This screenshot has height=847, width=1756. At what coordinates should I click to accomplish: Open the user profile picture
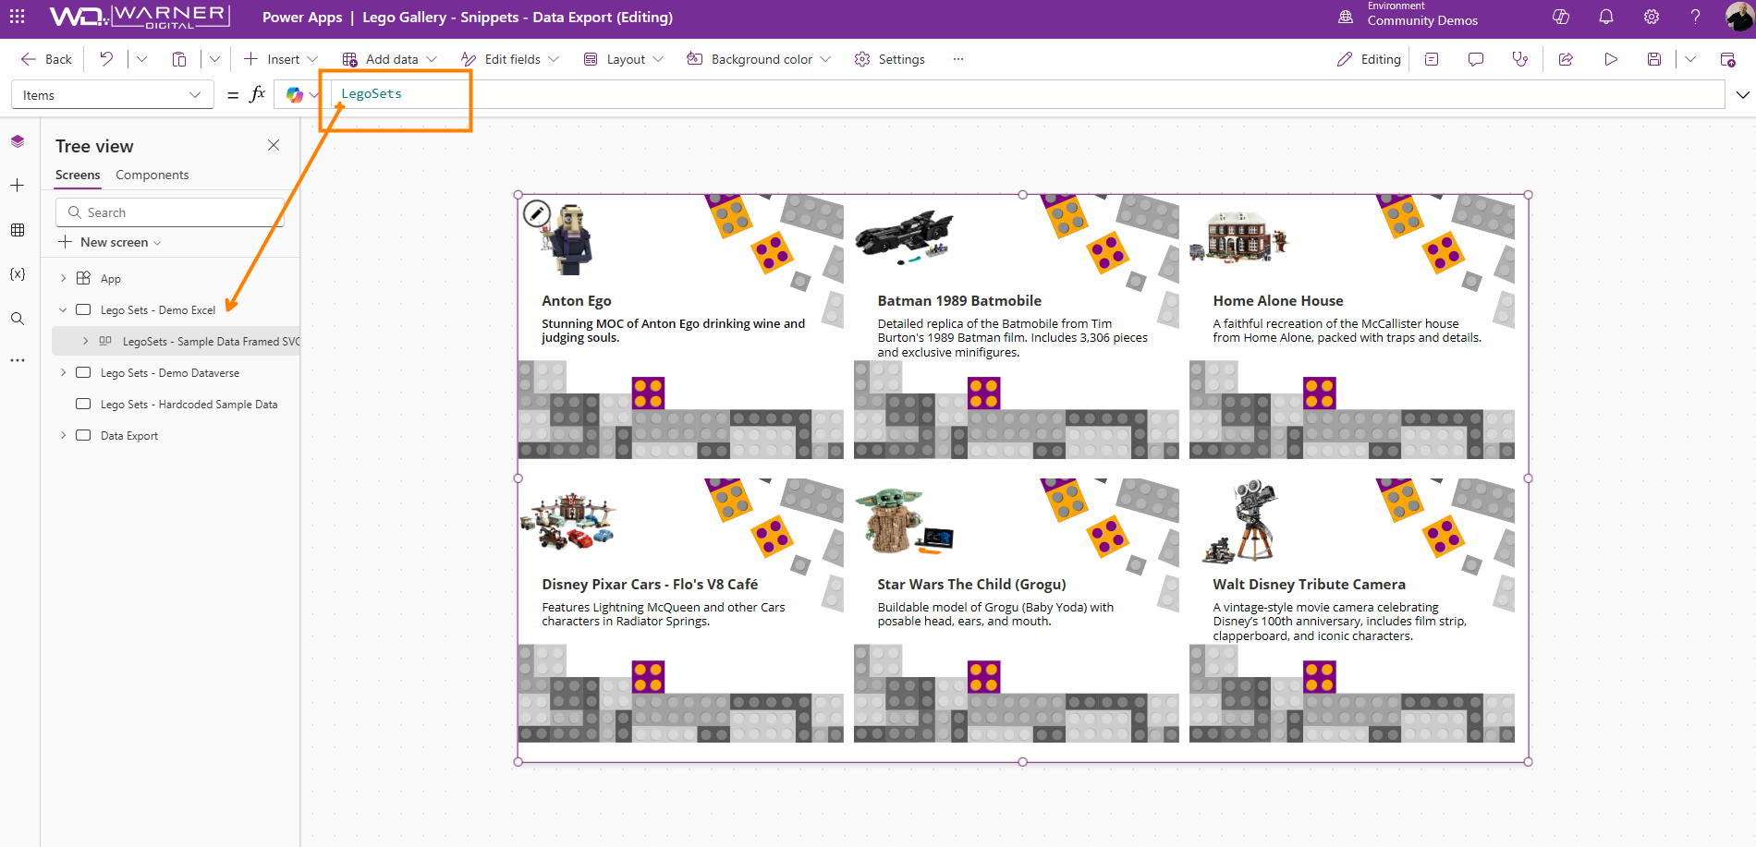(1738, 17)
